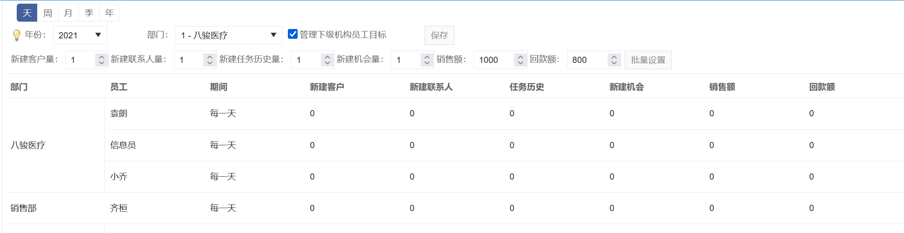Decrease 新建联系人量 using spinner down arrow
This screenshot has height=233, width=904.
click(x=209, y=63)
